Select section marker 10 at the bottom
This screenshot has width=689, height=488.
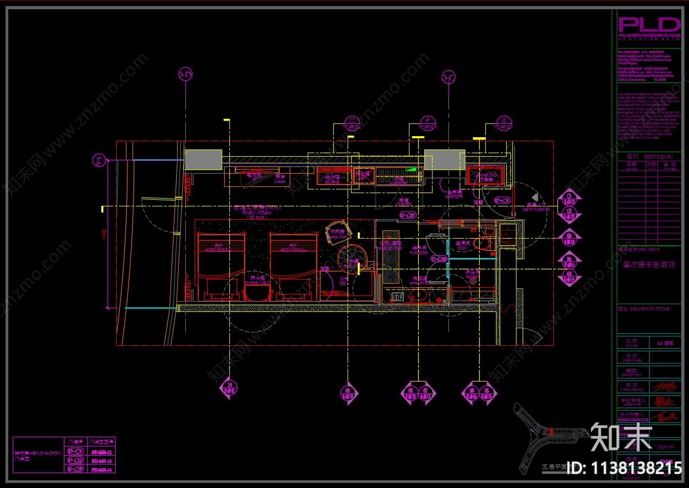229,388
